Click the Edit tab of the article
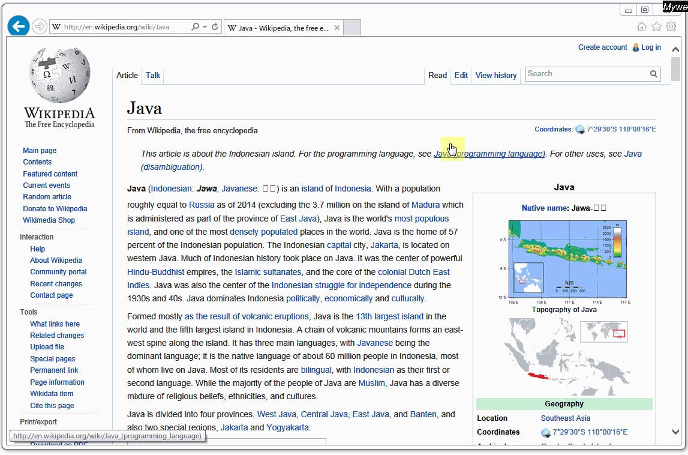688x455 pixels. coord(461,75)
